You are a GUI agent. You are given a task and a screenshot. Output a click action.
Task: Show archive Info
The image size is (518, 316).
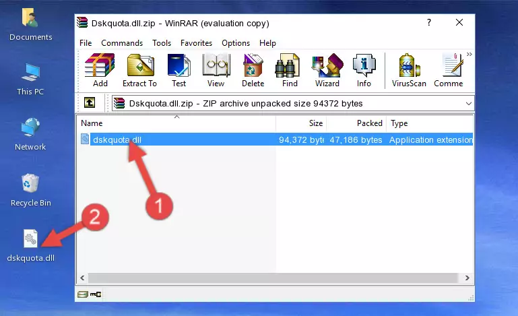(x=364, y=70)
